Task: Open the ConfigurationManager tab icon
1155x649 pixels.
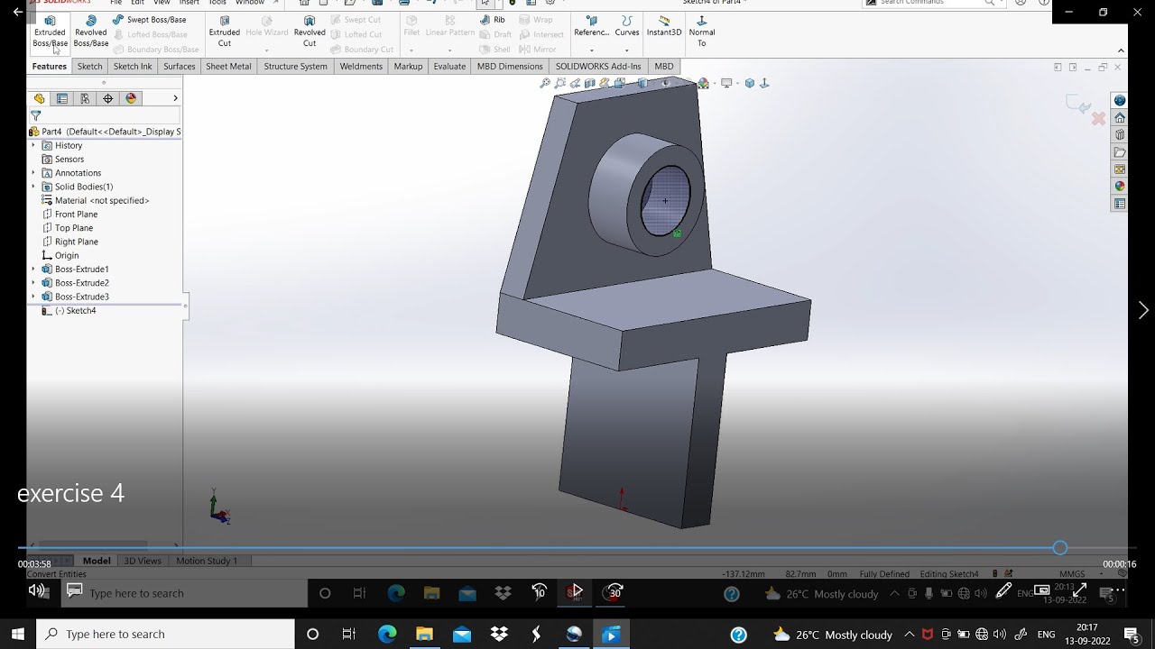Action: tap(85, 98)
